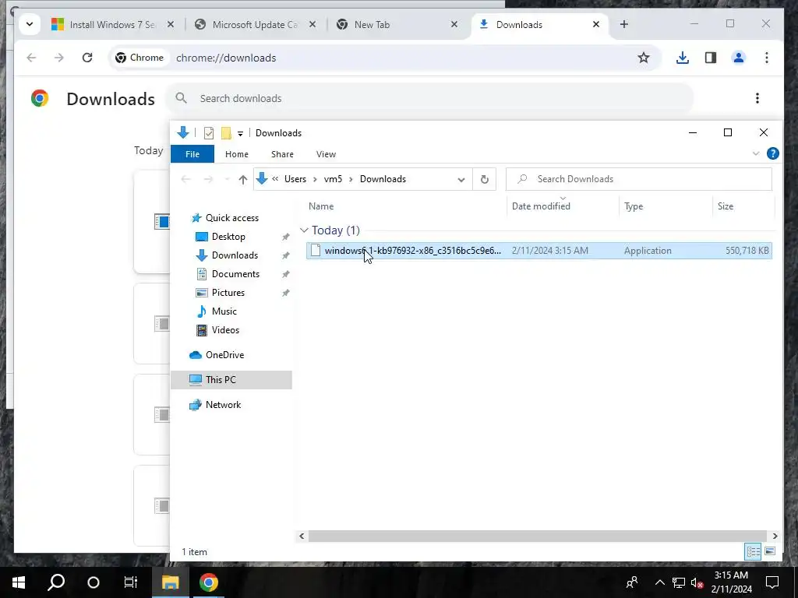Open the Home ribbon tab
Screen dimensions: 798x598
tap(237, 154)
